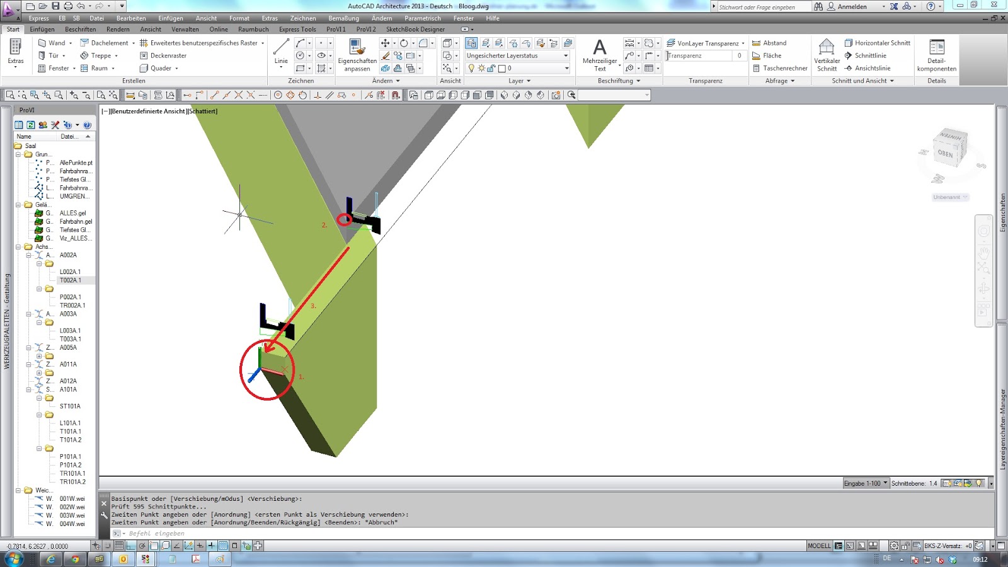Open the Bearbeiten menu

[x=131, y=18]
